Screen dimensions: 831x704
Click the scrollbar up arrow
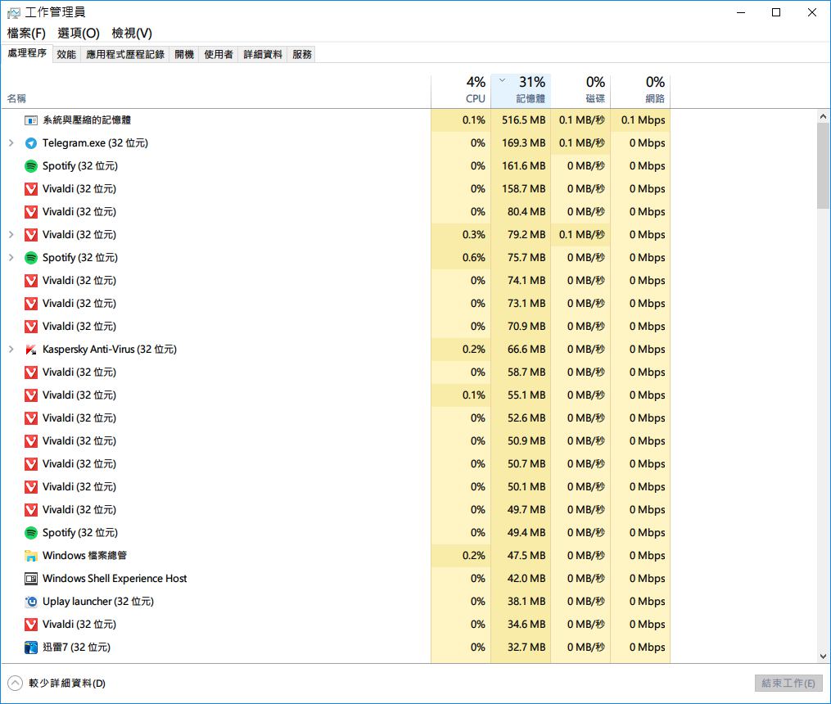(x=823, y=116)
